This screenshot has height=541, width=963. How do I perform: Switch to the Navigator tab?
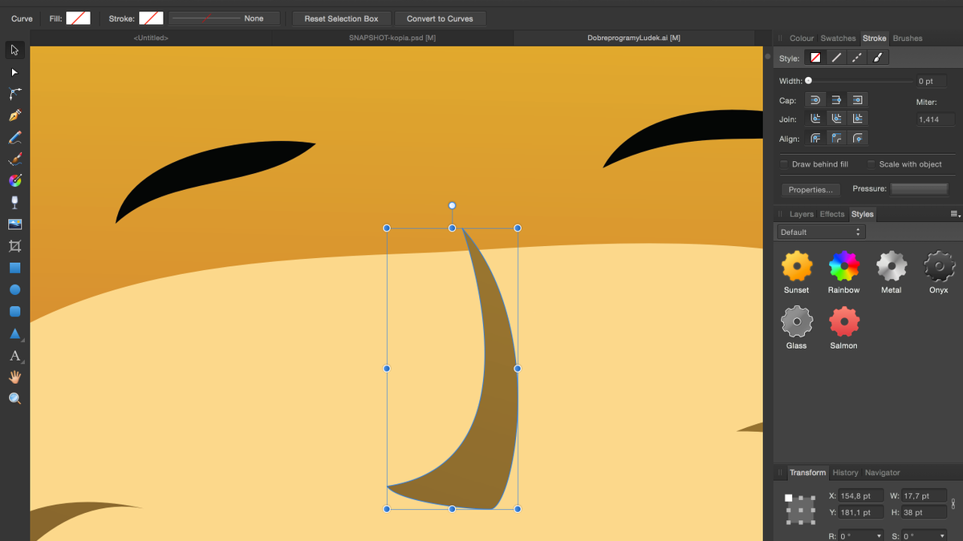883,473
